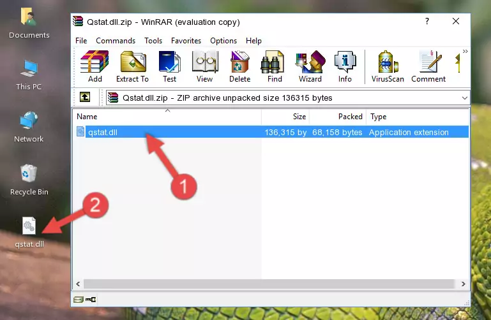Open the File menu
Image resolution: width=491 pixels, height=320 pixels.
[x=81, y=41]
